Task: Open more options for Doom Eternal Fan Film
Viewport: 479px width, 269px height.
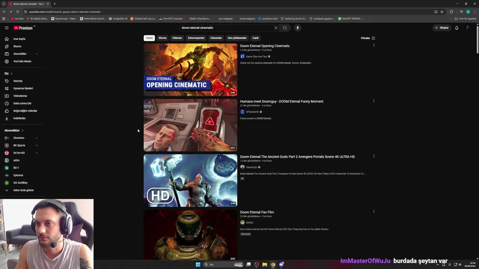Action: 373,211
